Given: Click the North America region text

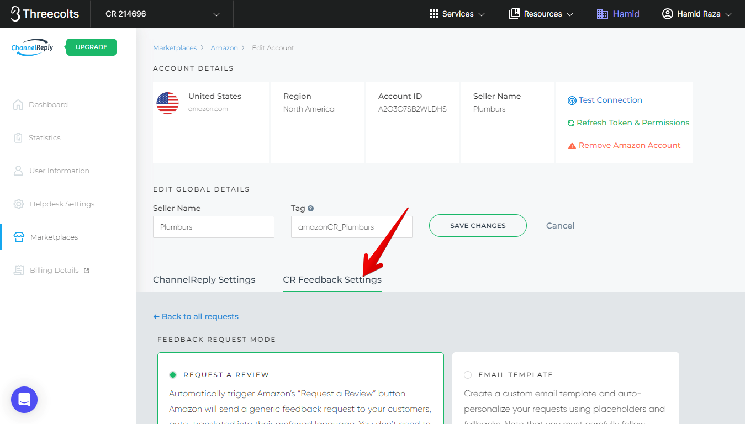Looking at the screenshot, I should pos(309,109).
